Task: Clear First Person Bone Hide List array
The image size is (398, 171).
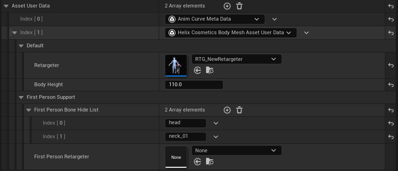Action: [x=239, y=110]
